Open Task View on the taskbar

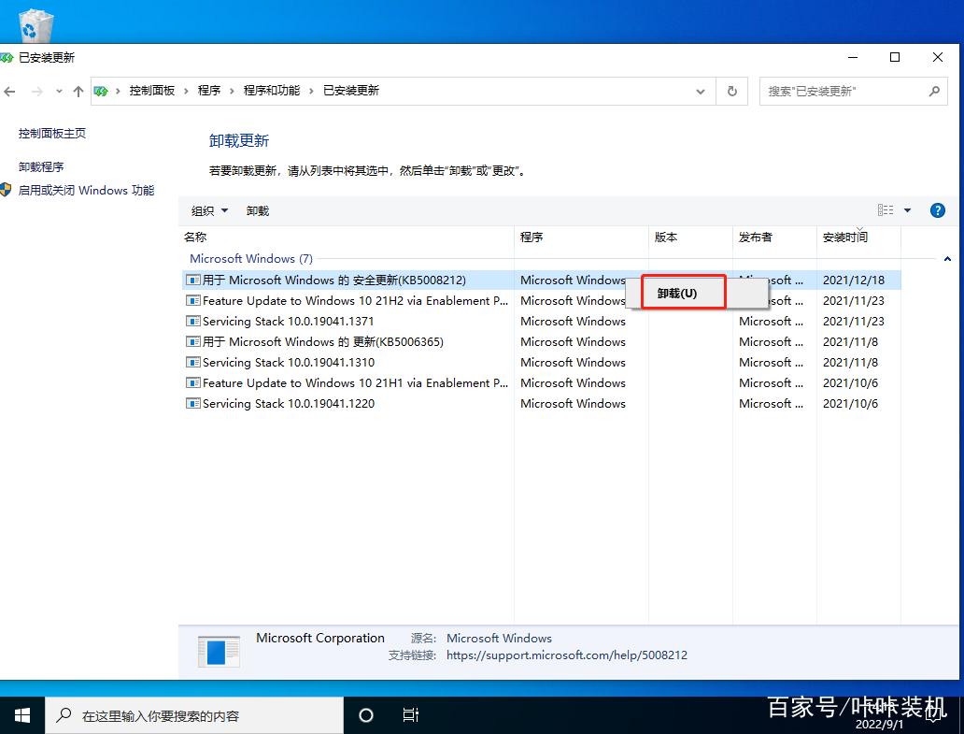pos(410,714)
